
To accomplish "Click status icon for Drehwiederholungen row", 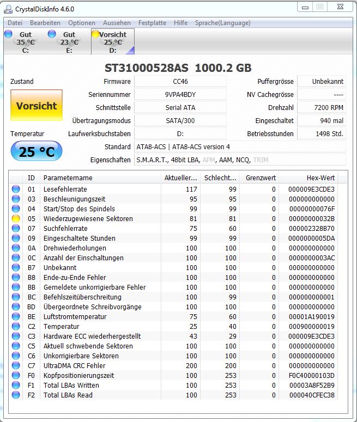I will [16, 248].
